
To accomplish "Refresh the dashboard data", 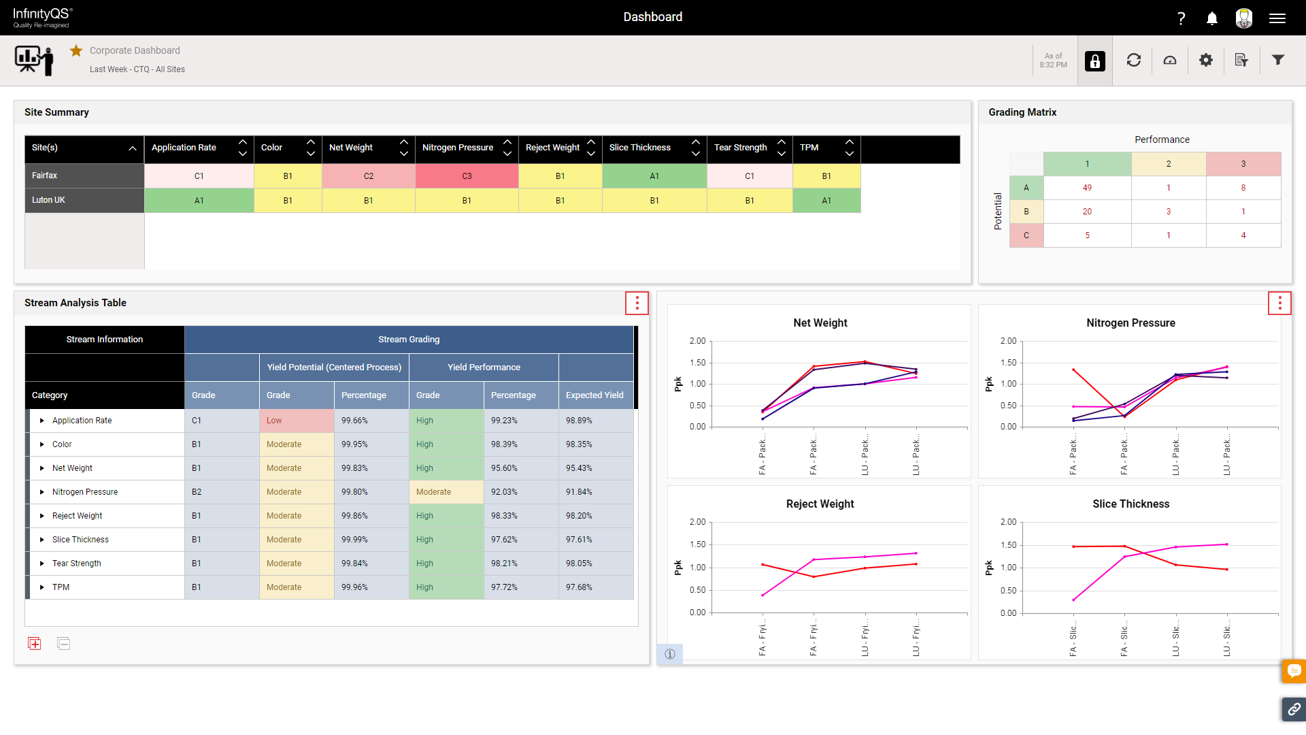I will [1133, 61].
